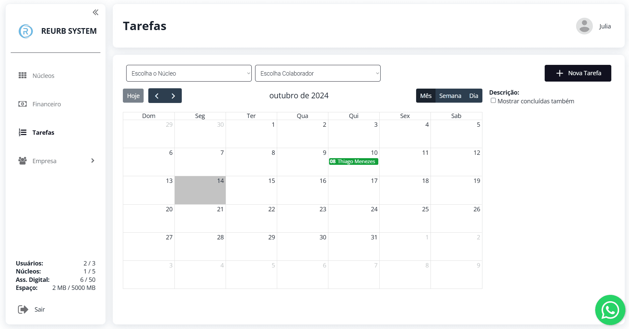The image size is (629, 329).
Task: Switch calendar to Semana view
Action: tap(450, 96)
